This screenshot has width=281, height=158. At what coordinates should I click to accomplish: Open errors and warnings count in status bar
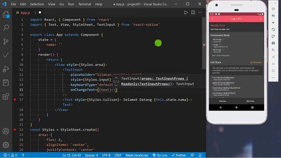pyautogui.click(x=10, y=155)
